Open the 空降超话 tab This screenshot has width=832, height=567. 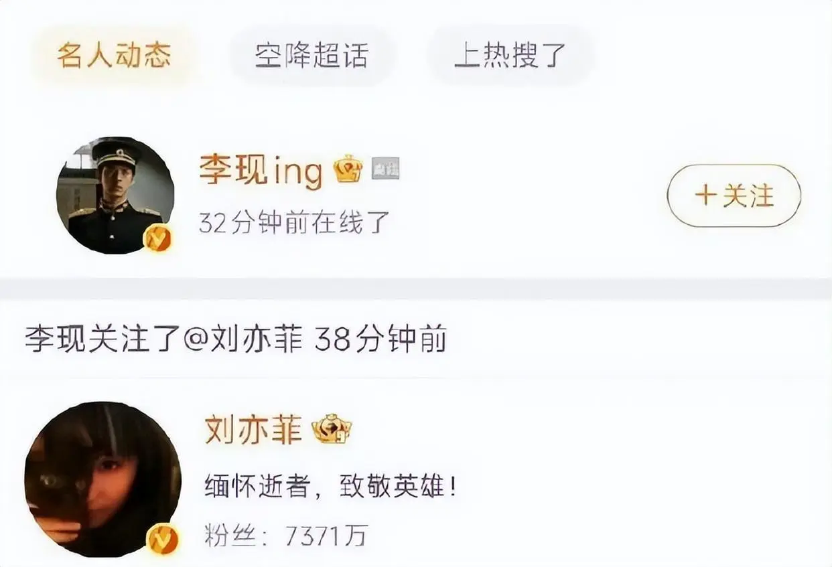point(311,55)
